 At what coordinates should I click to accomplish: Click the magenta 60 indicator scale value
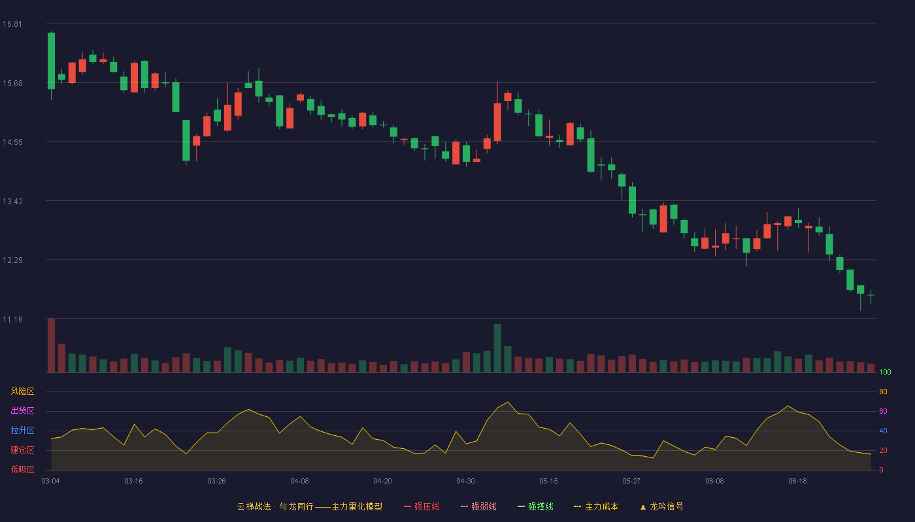[883, 412]
